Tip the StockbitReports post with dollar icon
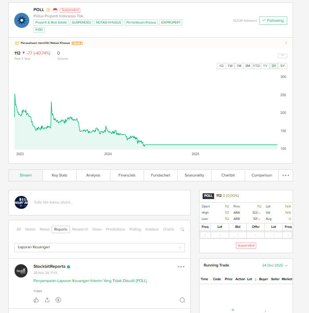This screenshot has height=313, width=309. coord(58,300)
